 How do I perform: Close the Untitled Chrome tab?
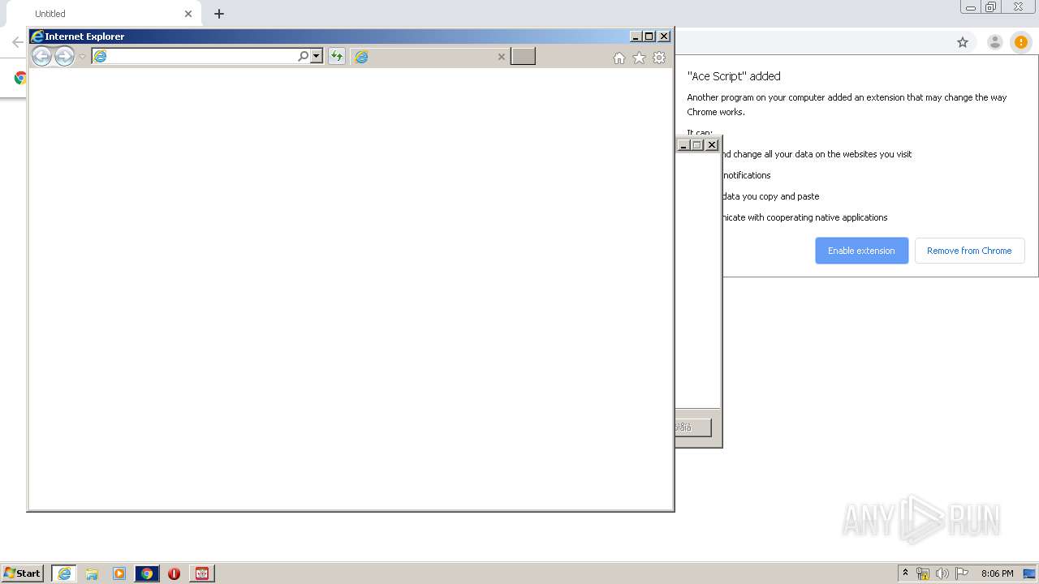pyautogui.click(x=188, y=14)
